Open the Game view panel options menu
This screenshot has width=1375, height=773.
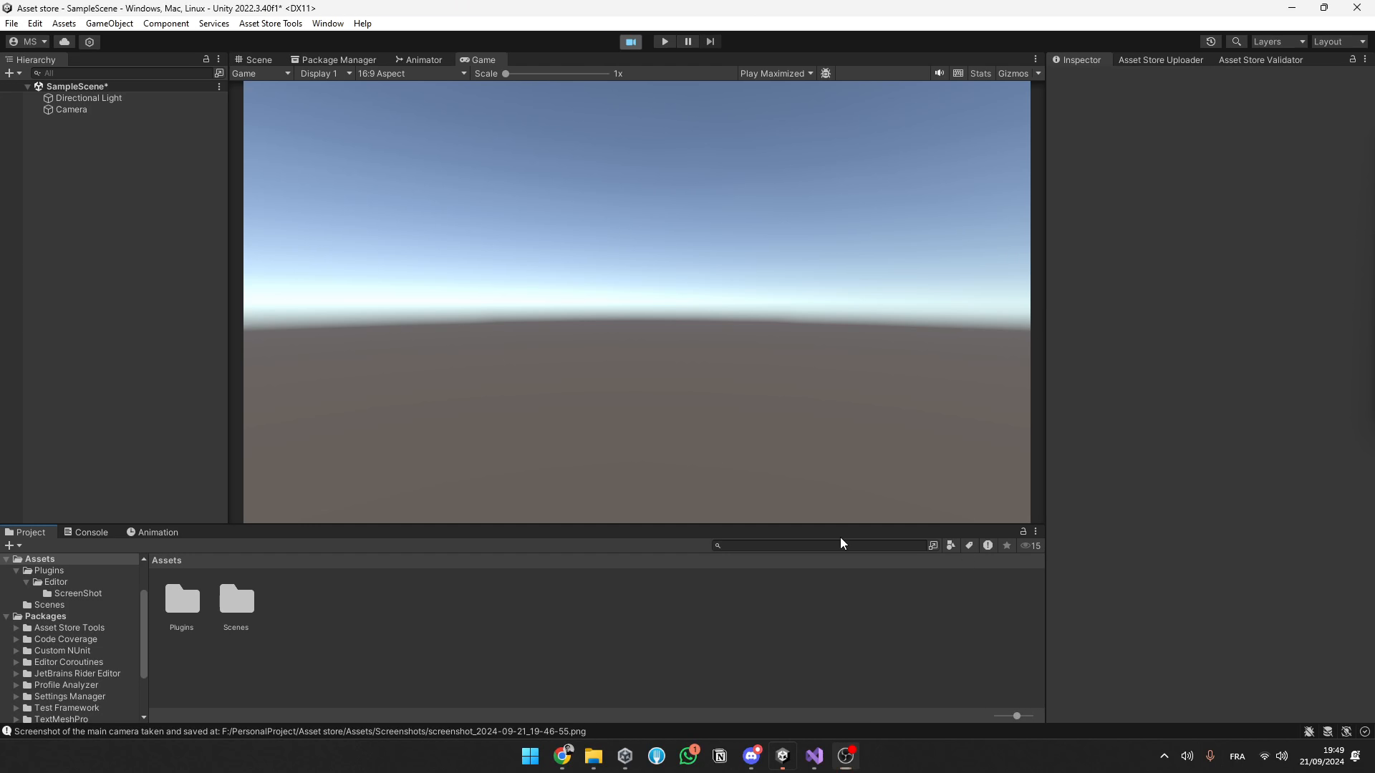pyautogui.click(x=1036, y=59)
